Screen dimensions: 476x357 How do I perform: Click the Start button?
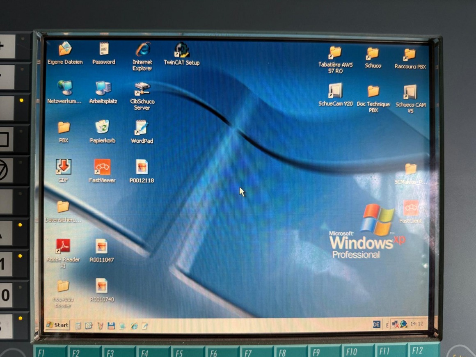[x=57, y=325]
